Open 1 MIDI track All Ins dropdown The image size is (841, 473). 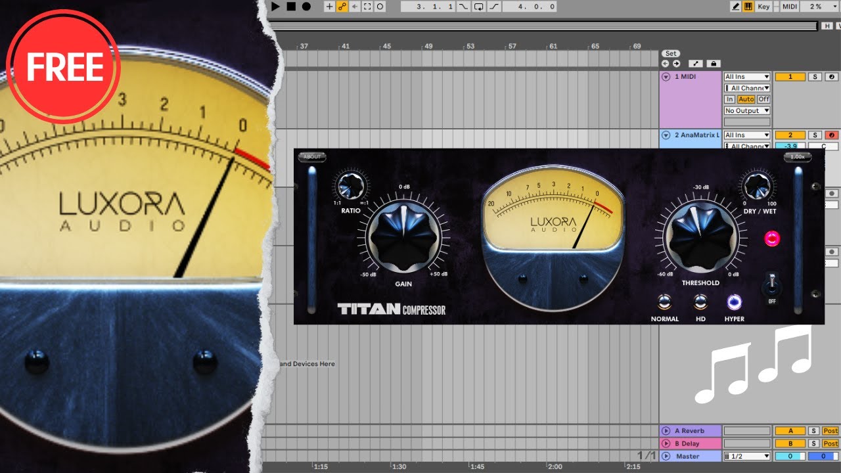tap(747, 77)
